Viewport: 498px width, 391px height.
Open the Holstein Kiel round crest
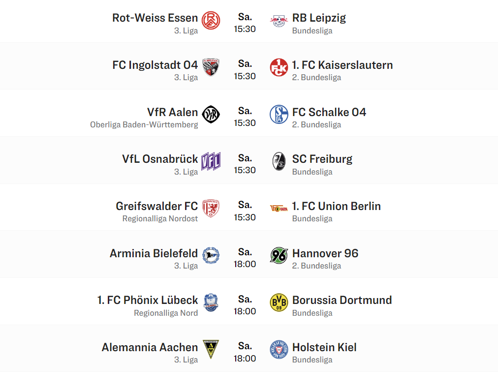tap(279, 350)
